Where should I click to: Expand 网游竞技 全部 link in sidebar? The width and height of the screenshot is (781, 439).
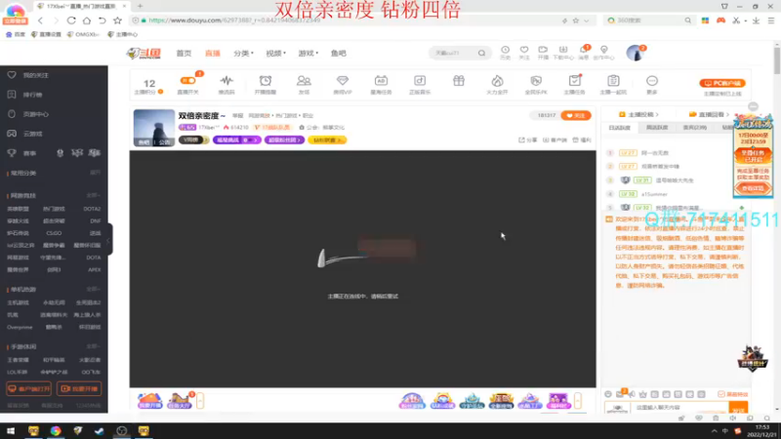tap(94, 196)
